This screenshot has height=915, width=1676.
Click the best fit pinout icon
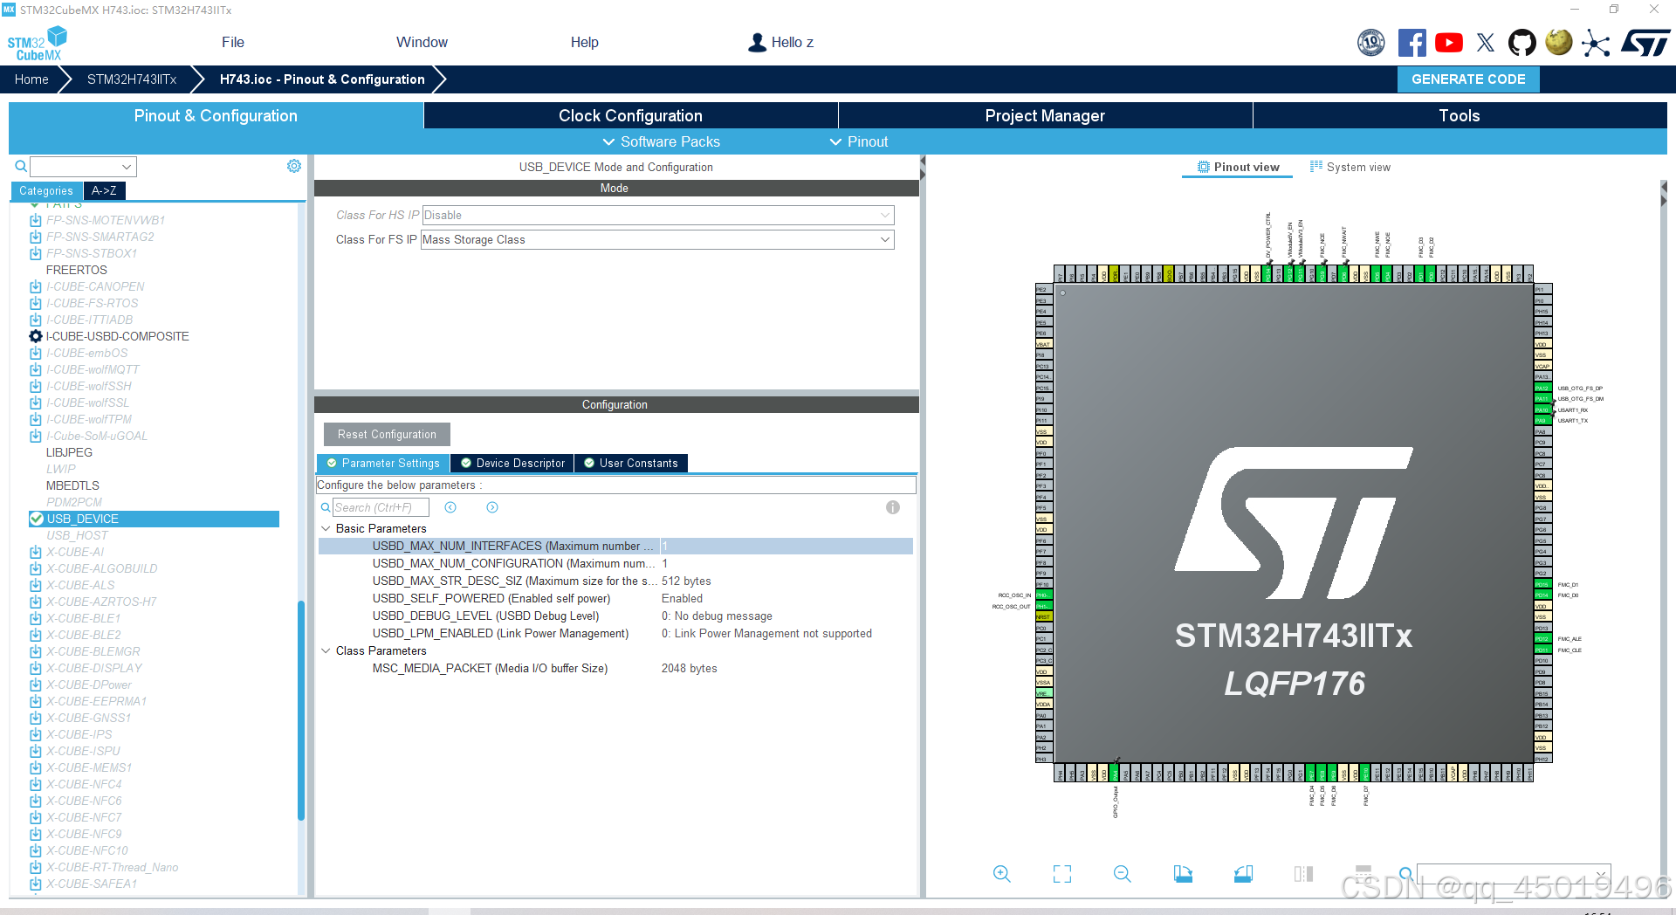click(x=1061, y=873)
